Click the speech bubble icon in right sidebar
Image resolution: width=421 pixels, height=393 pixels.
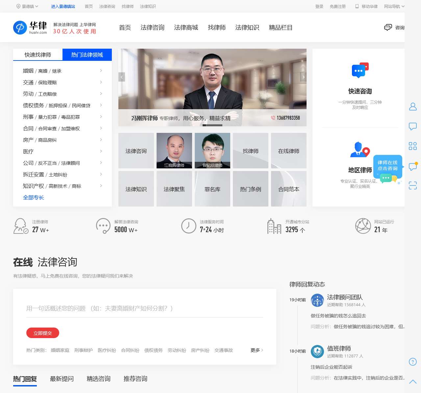[413, 126]
